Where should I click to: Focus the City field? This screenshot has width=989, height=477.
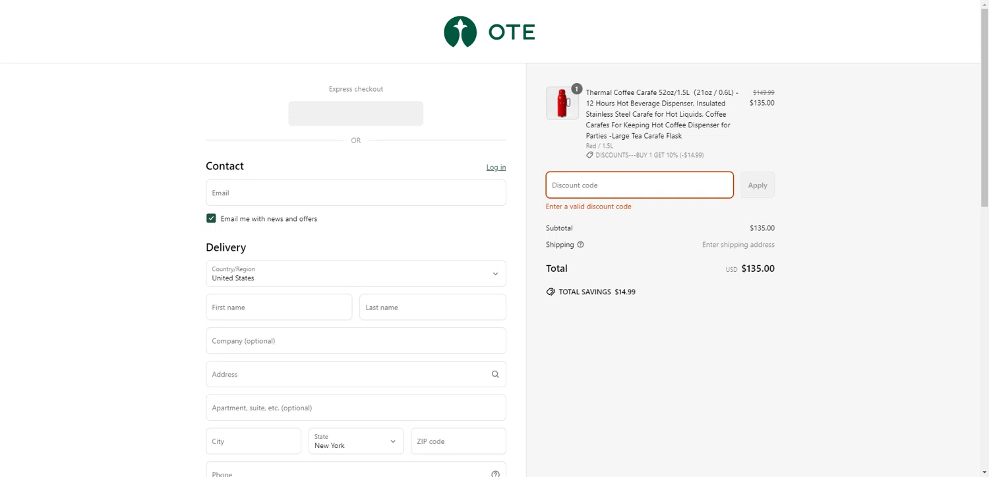pos(253,441)
